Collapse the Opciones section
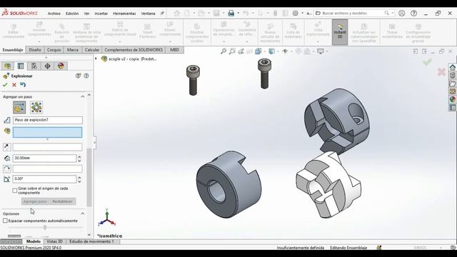This screenshot has width=457, height=257. point(83,213)
